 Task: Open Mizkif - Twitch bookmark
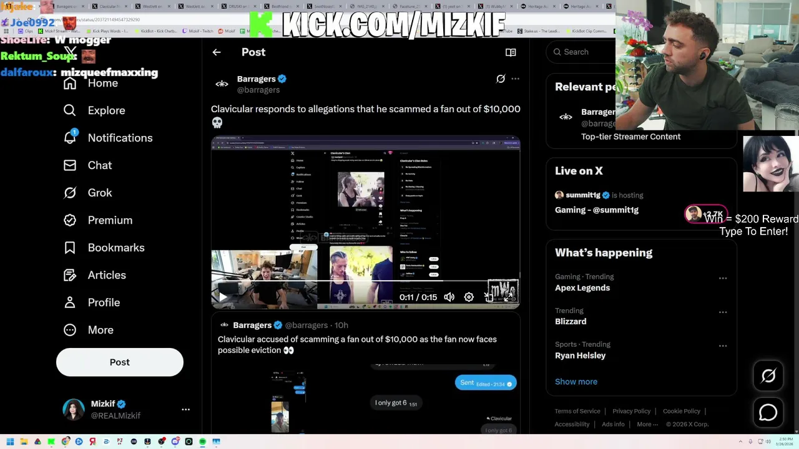[197, 31]
